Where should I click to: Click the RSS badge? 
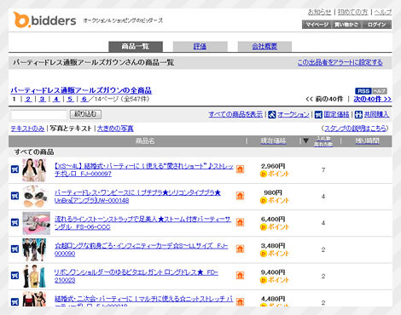click(x=363, y=91)
